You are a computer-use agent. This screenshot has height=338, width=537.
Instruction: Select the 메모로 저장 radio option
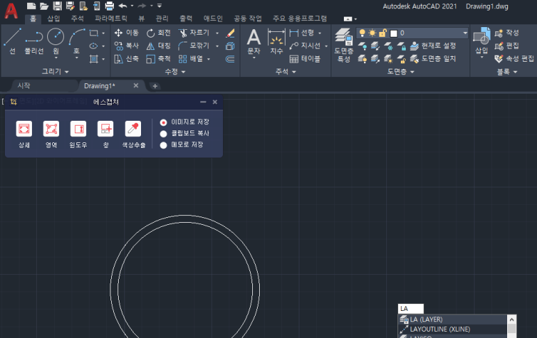tap(163, 145)
